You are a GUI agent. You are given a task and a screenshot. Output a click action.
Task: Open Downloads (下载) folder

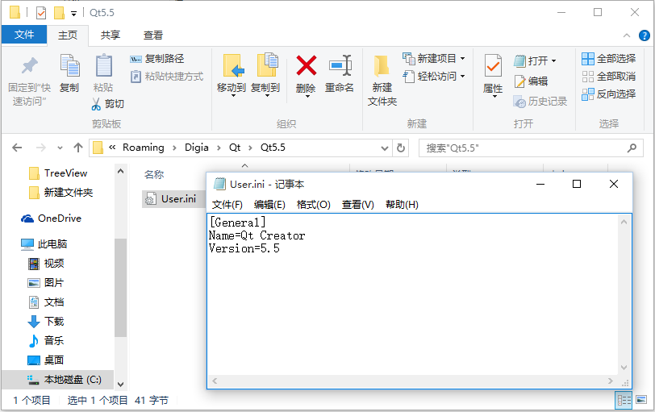pos(45,322)
